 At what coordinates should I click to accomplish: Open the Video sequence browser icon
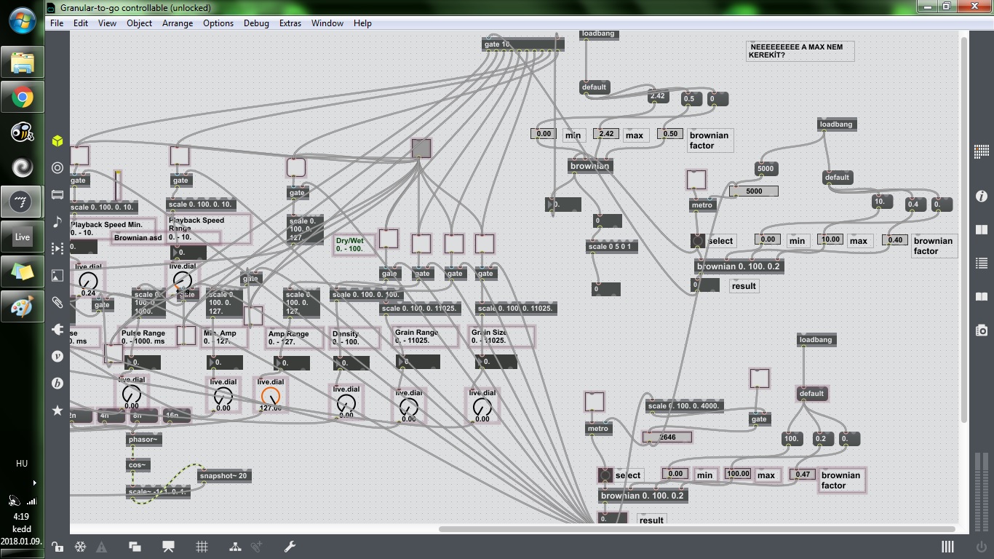[x=57, y=248]
